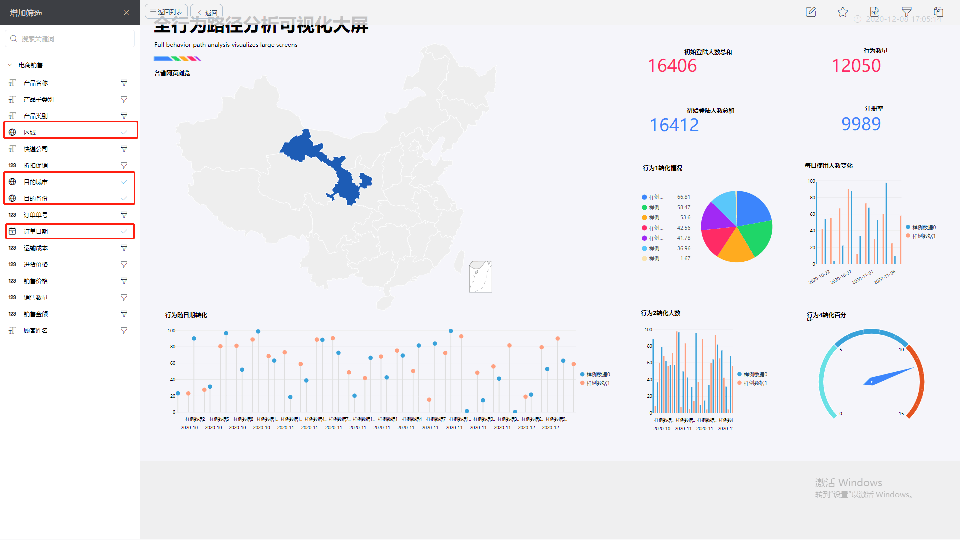Screen dimensions: 960x540
Task: Click the globe icon beside 目的城市
Action: click(12, 182)
